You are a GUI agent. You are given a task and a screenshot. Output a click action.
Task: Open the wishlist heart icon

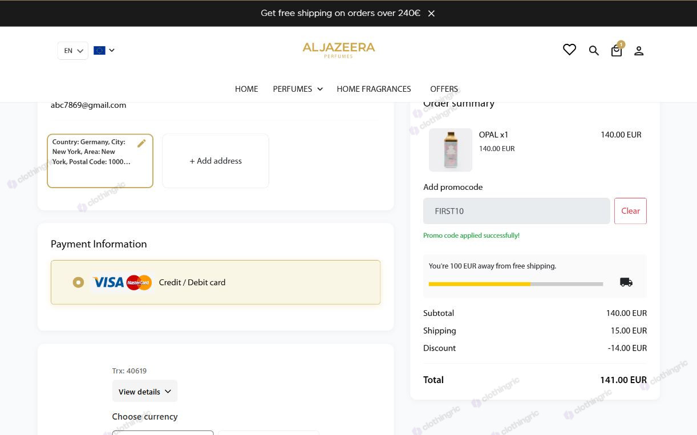[569, 50]
